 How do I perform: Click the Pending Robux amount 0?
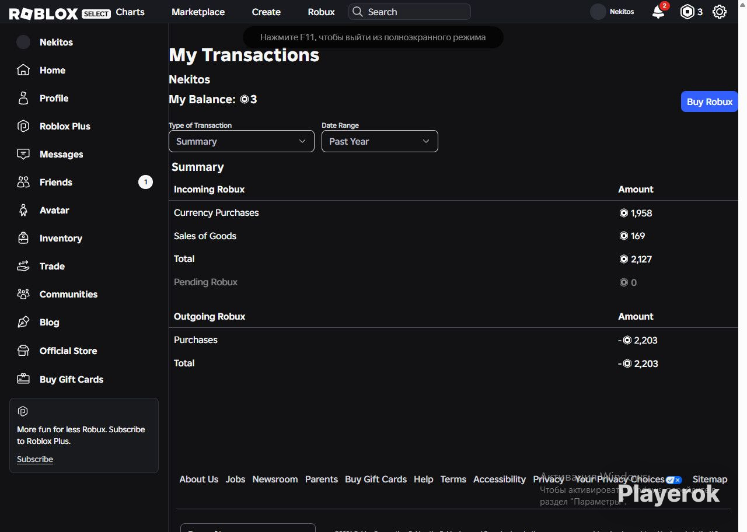[x=629, y=283]
